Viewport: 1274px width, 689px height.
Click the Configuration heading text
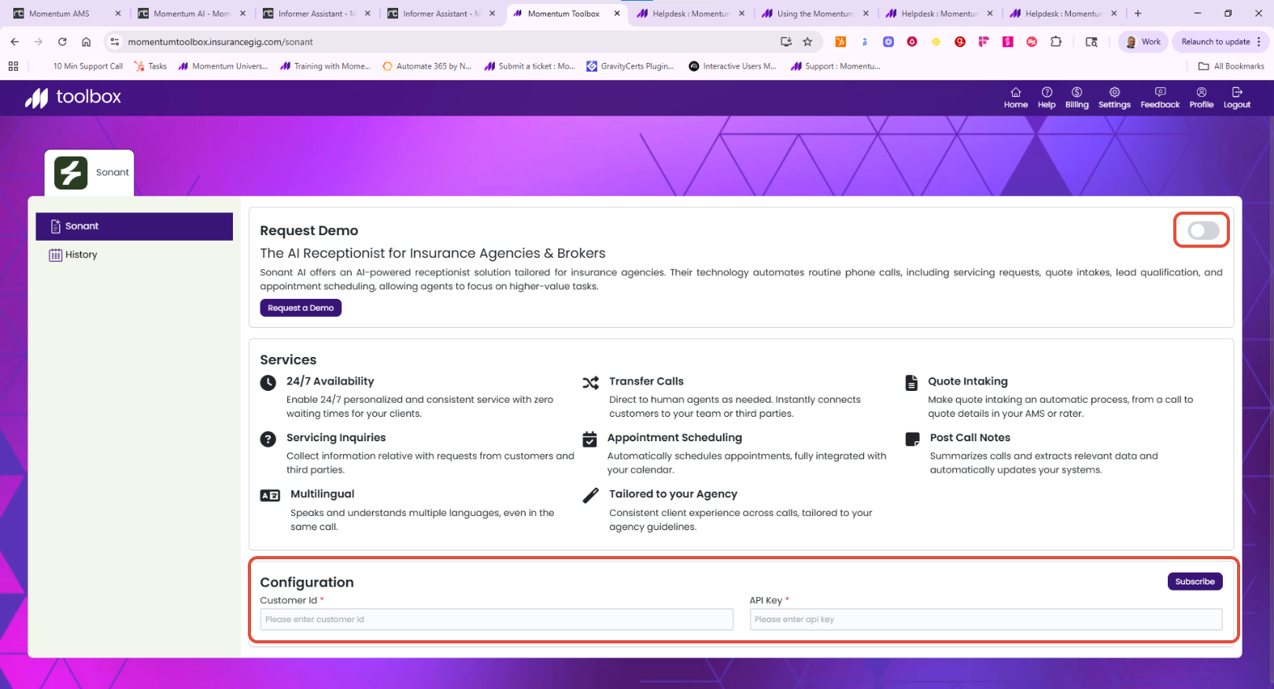point(307,582)
